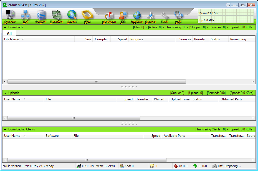The width and height of the screenshot is (258, 171).
Task: Collapse the Downloads panel arrow
Action: click(5, 28)
